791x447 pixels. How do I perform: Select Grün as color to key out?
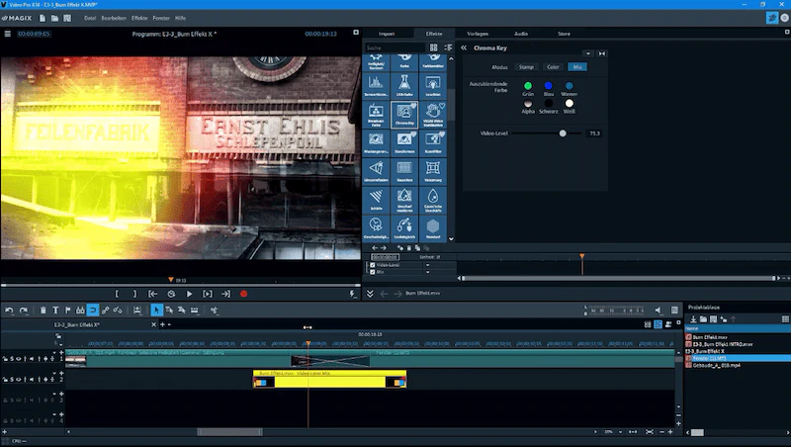click(528, 86)
